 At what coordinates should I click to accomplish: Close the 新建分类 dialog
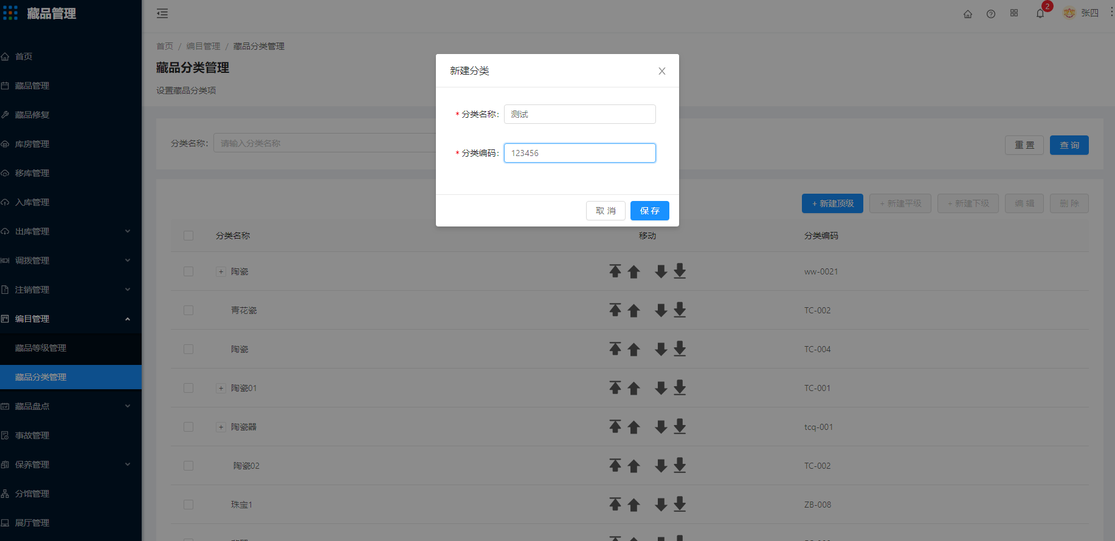coord(662,71)
